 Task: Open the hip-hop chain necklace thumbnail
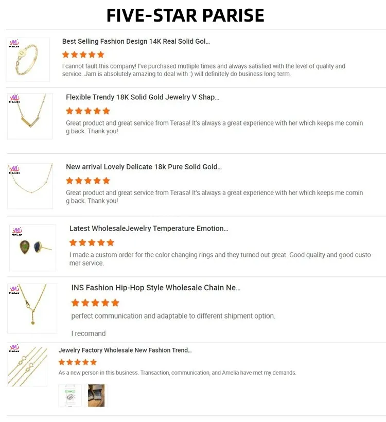coord(32,308)
